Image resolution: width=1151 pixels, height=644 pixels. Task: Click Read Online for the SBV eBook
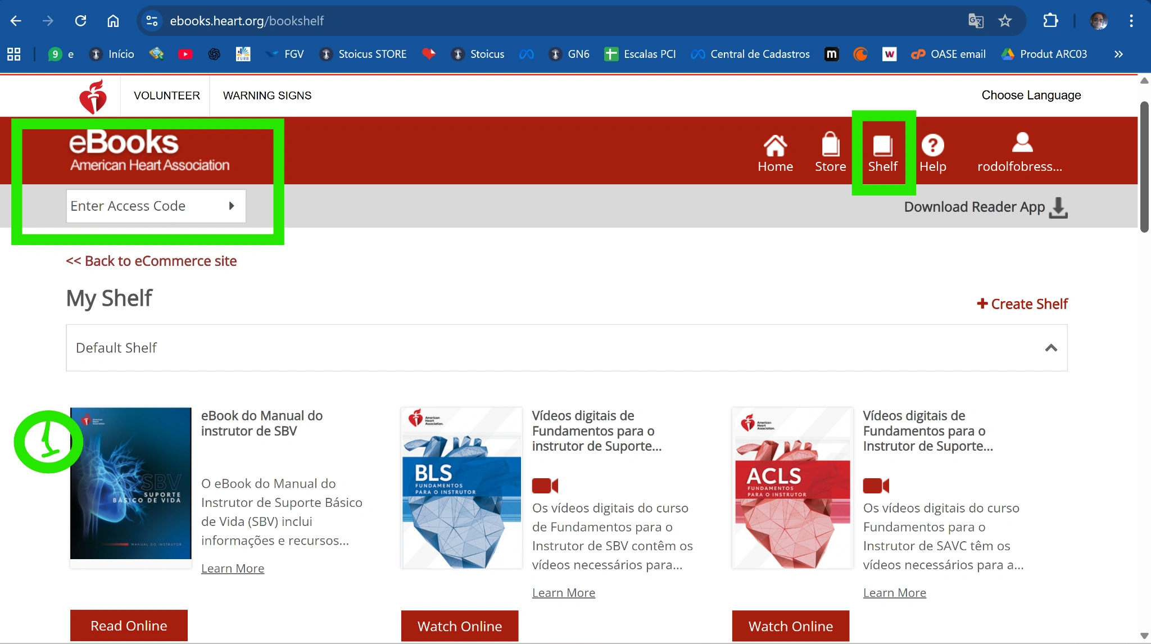pyautogui.click(x=129, y=625)
